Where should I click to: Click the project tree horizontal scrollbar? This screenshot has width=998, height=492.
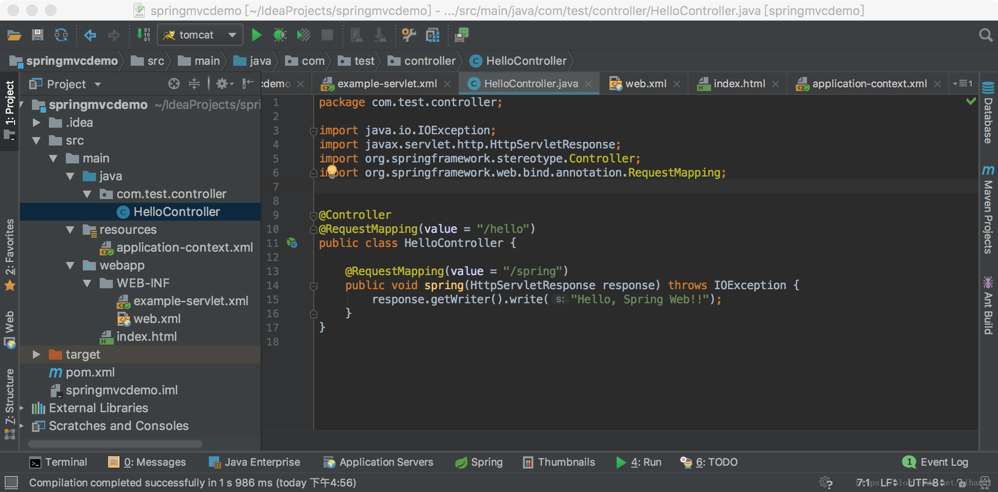coord(115,444)
